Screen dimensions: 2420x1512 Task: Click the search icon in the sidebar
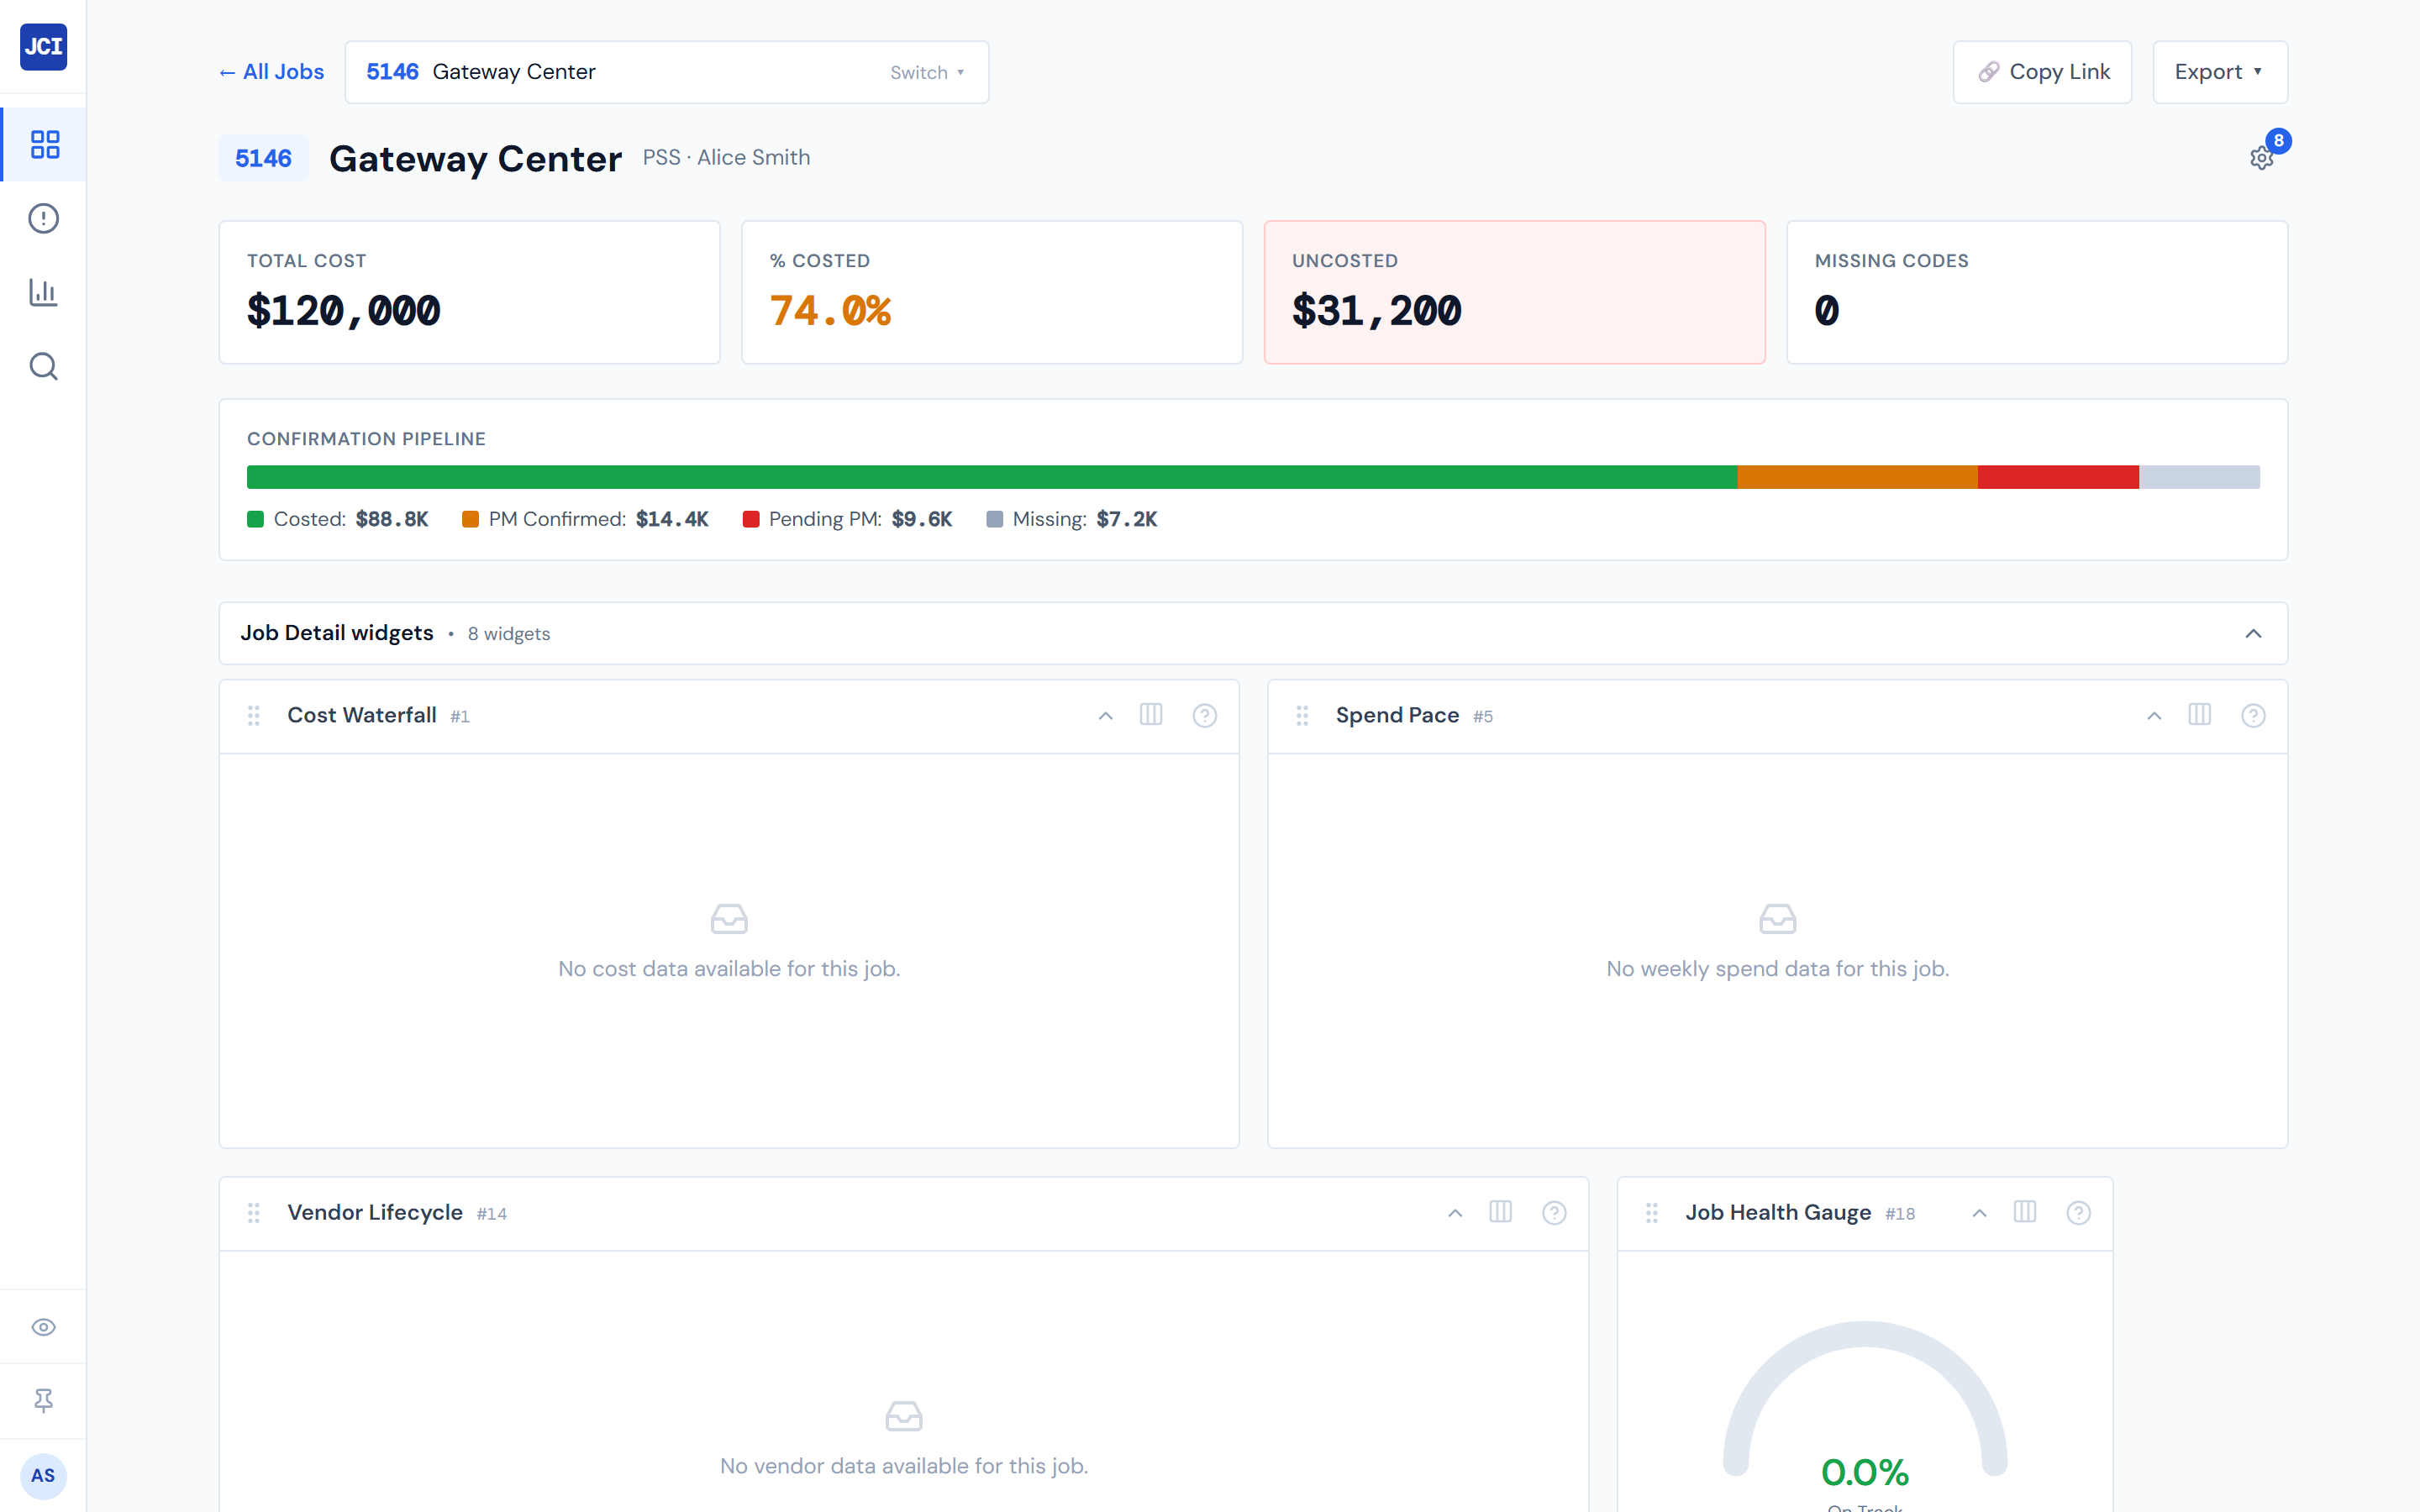[43, 366]
